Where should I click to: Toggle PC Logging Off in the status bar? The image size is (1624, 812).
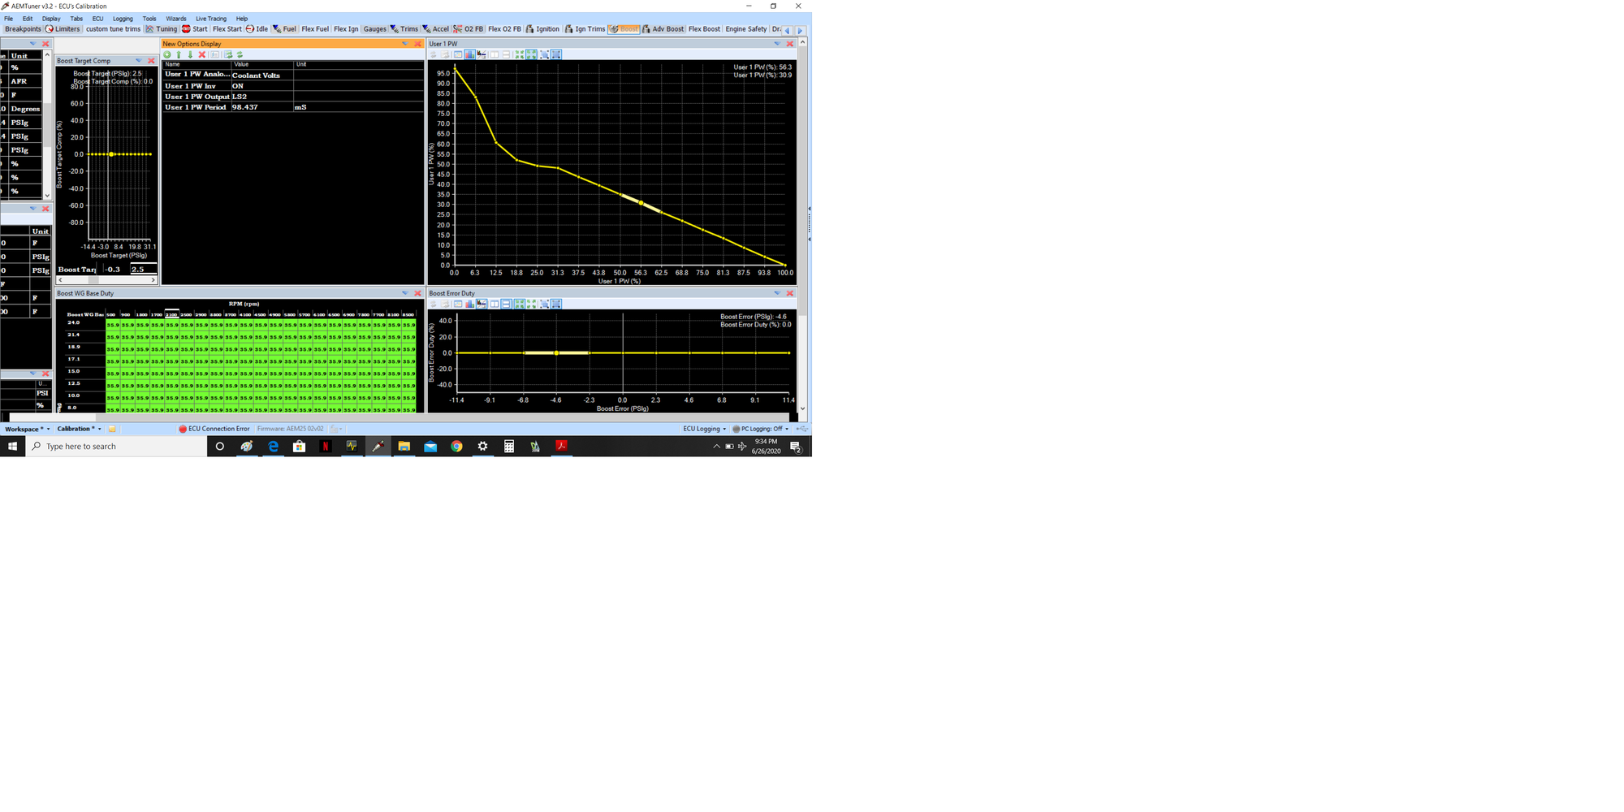pos(760,429)
